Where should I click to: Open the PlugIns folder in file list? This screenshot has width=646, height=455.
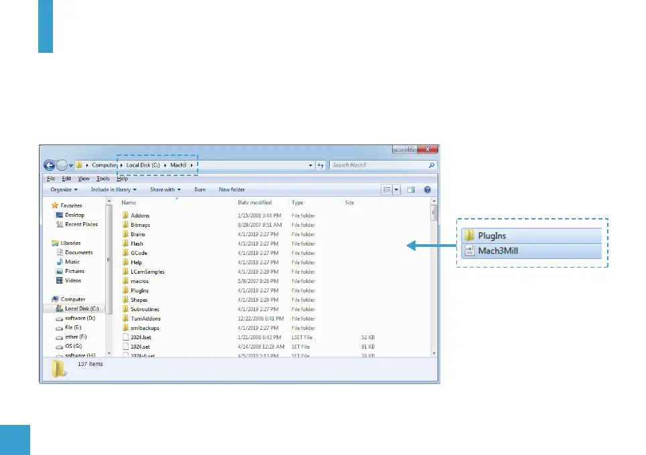coord(139,290)
